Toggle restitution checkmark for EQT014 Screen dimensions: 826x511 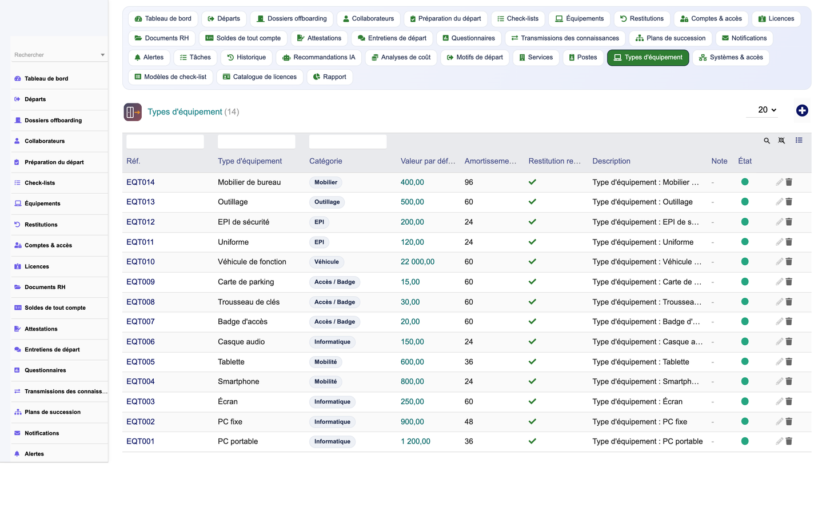pyautogui.click(x=532, y=182)
